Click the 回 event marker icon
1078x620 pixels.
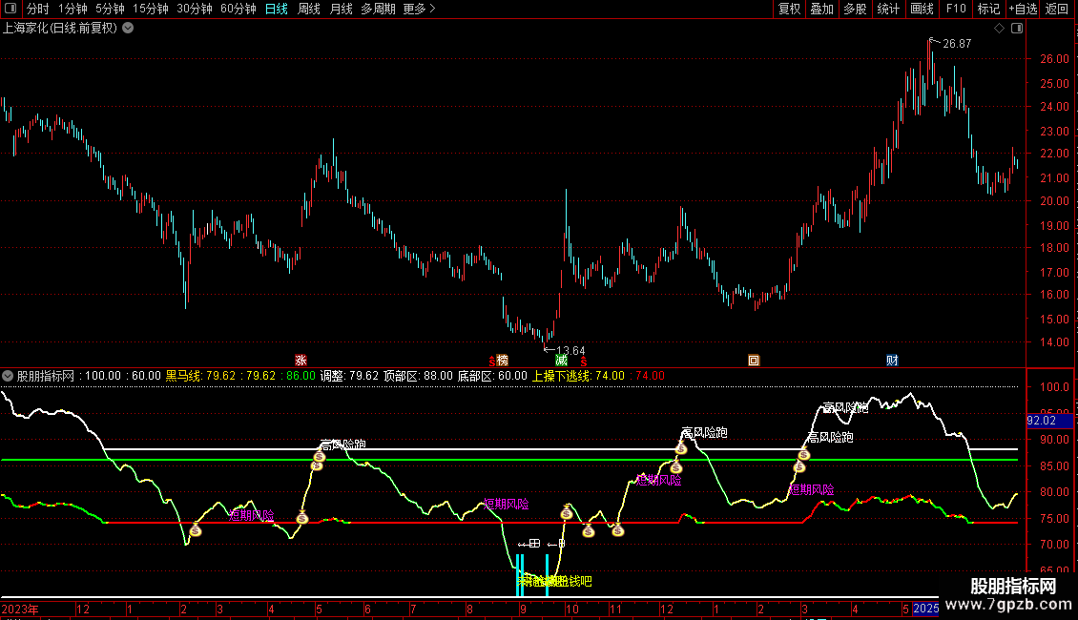click(x=754, y=361)
